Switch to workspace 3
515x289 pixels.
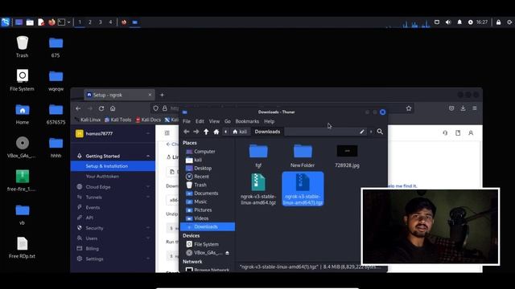coord(100,22)
